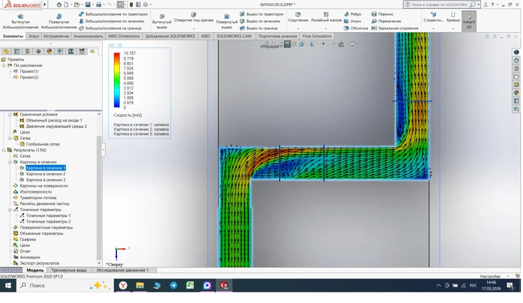Choose the Зеркальное отражение mirror tool
The width and height of the screenshot is (523, 303).
point(395,28)
